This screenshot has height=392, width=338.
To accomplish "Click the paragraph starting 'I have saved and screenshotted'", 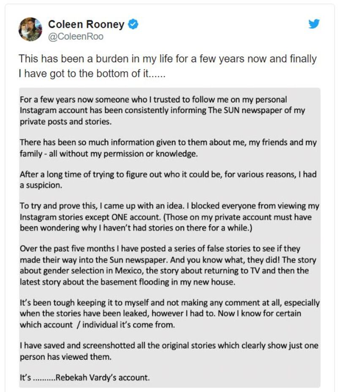I will [x=168, y=351].
